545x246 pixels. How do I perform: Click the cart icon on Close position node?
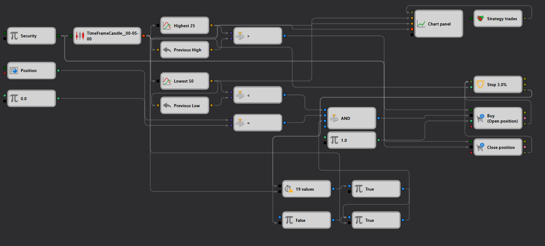coord(480,146)
